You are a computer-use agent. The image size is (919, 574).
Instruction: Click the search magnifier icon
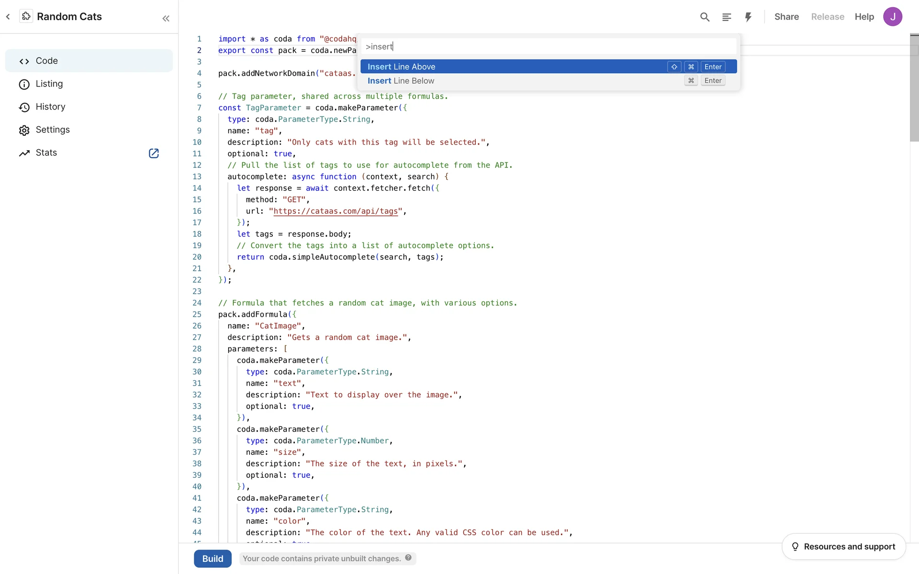[705, 17]
